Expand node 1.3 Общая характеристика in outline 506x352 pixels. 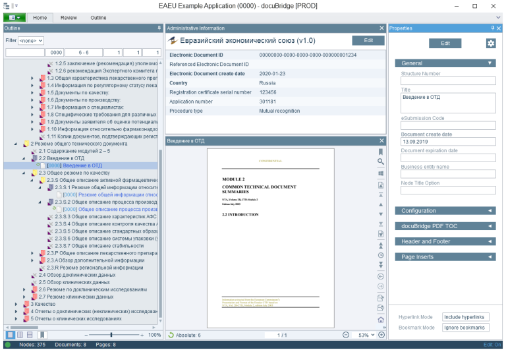point(32,78)
